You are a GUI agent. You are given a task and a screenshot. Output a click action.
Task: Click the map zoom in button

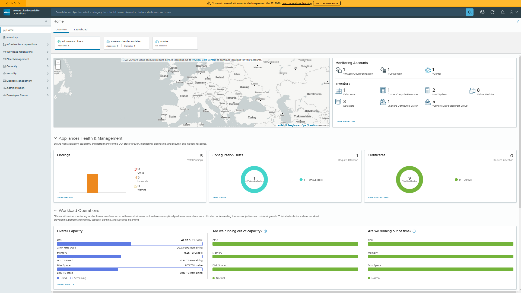point(58,62)
